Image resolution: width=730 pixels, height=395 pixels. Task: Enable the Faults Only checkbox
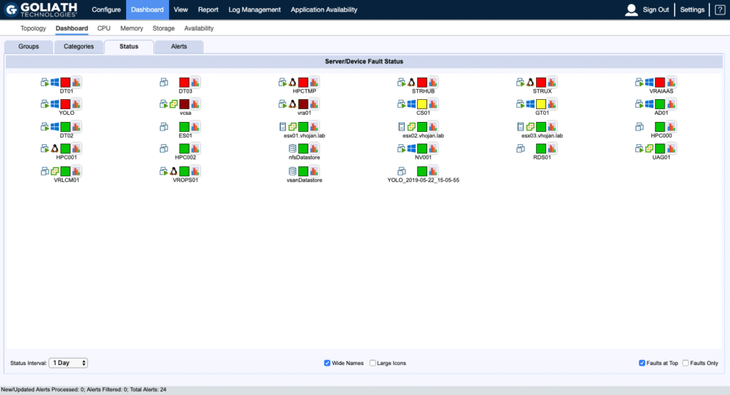686,363
